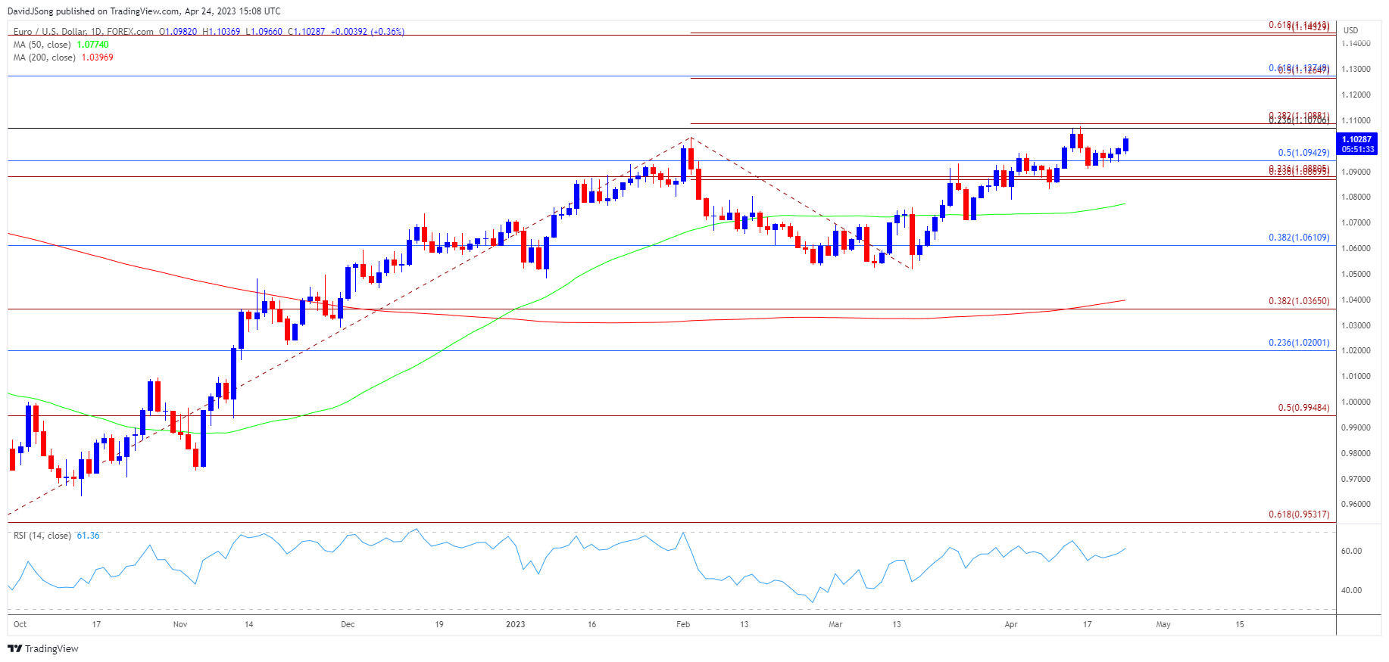Click the 200-day MA value 1.03969
Image resolution: width=1389 pixels, height=662 pixels.
point(98,57)
